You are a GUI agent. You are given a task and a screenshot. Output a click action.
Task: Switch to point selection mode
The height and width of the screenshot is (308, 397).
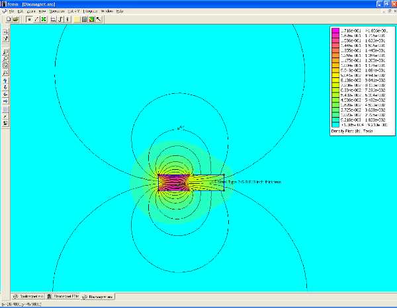[29, 19]
